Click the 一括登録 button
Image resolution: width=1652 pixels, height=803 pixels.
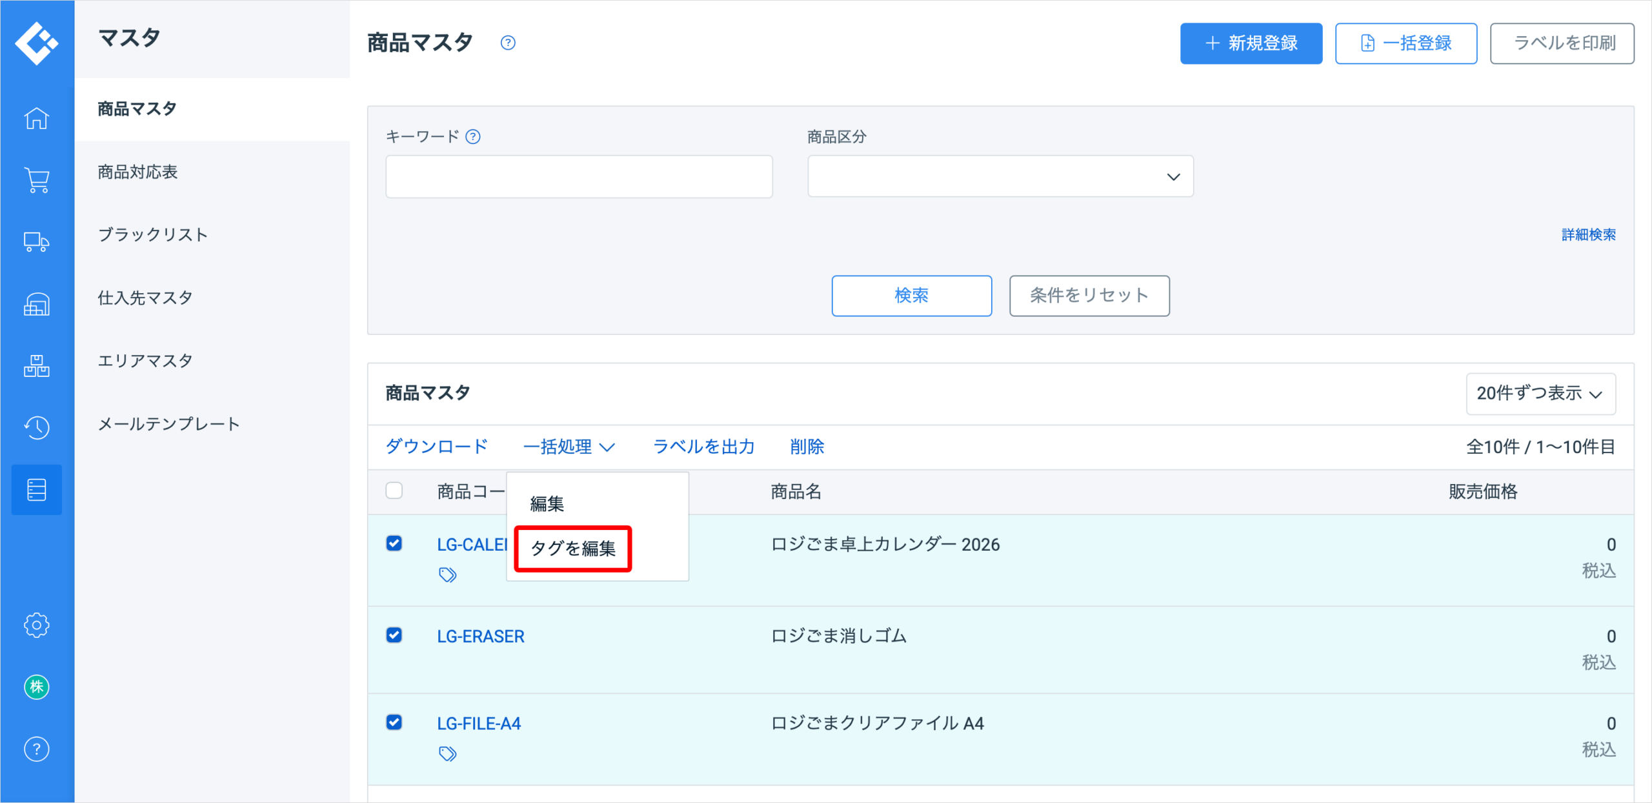(x=1406, y=43)
